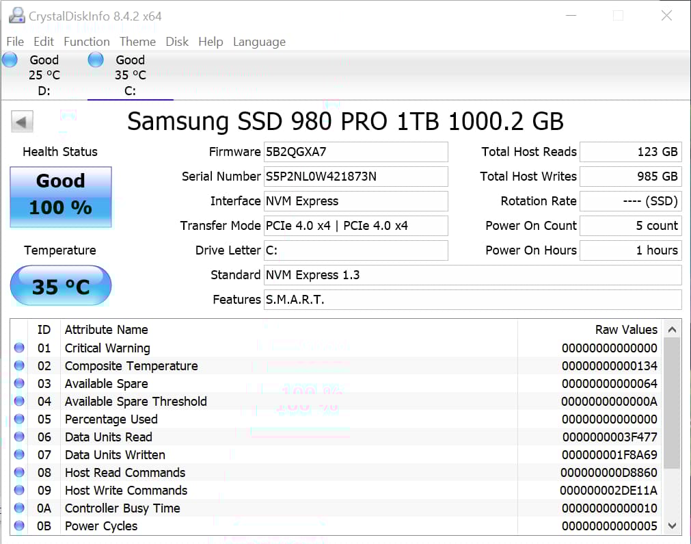Viewport: 691px width, 544px height.
Task: Click the scrollbar down arrow in the SMART list
Action: [673, 526]
